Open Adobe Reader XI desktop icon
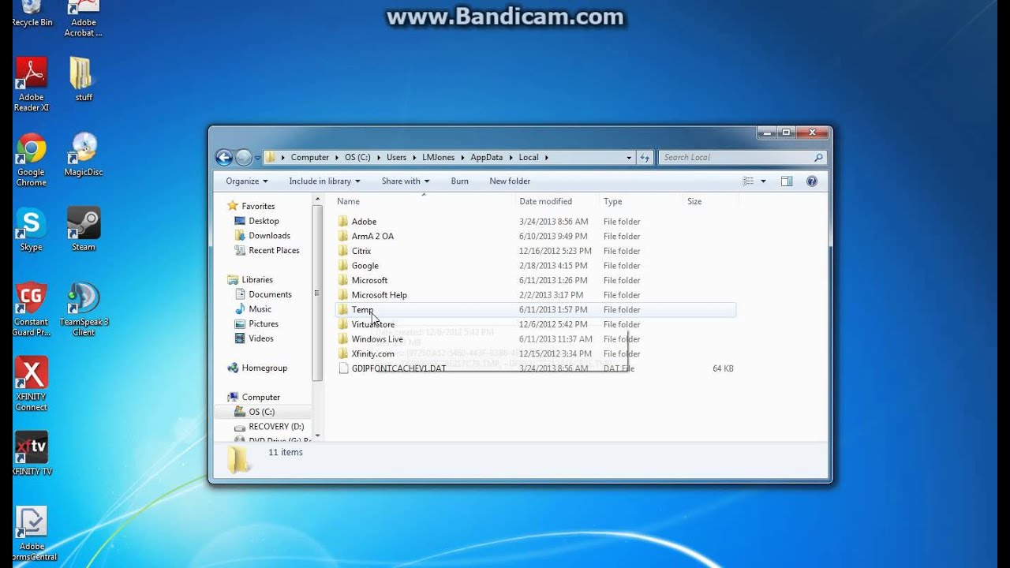The height and width of the screenshot is (568, 1010). tap(32, 84)
